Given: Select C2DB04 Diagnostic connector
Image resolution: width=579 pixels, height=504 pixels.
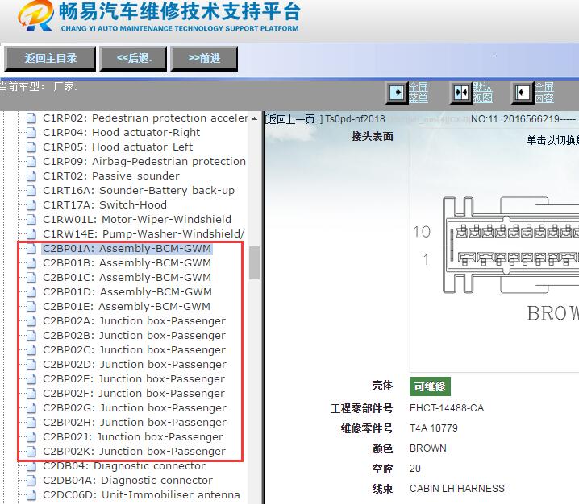Looking at the screenshot, I should pos(124,465).
